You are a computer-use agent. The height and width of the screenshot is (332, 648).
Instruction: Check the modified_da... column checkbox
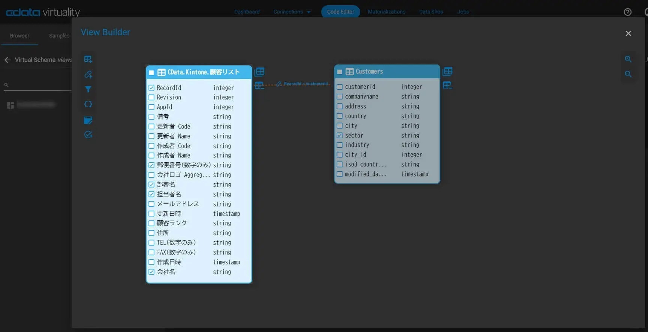click(340, 174)
